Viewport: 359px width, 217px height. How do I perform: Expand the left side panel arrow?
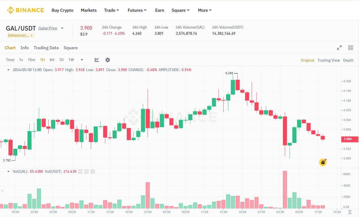[2, 191]
